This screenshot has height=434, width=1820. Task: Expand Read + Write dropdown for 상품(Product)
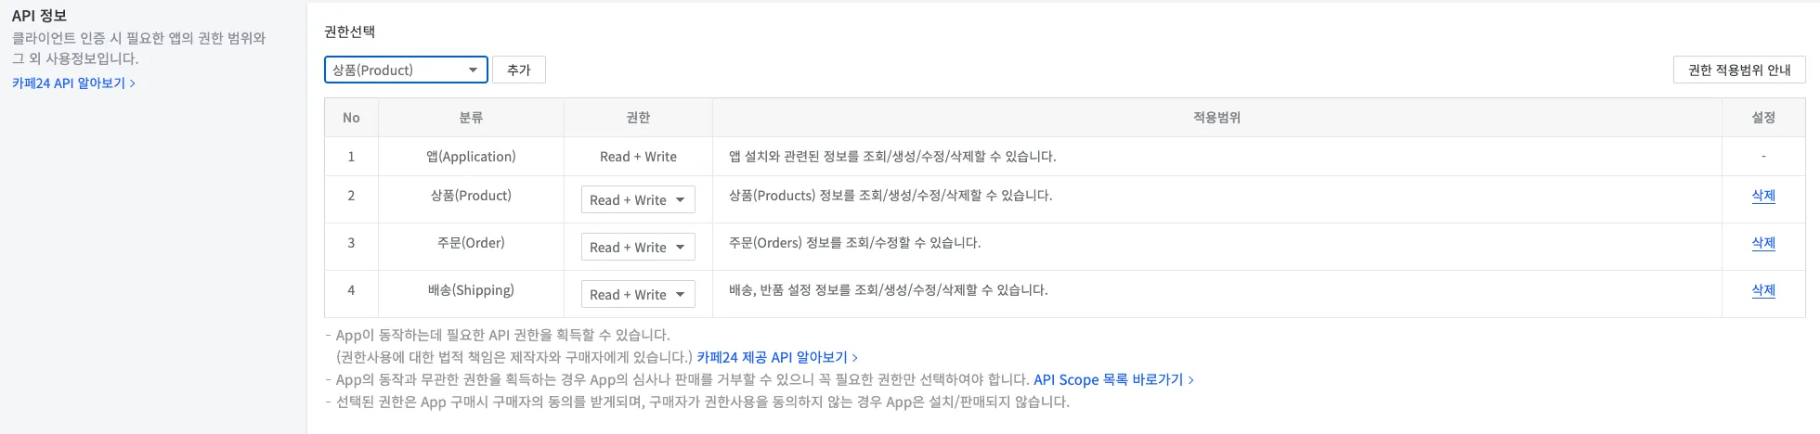tap(638, 199)
